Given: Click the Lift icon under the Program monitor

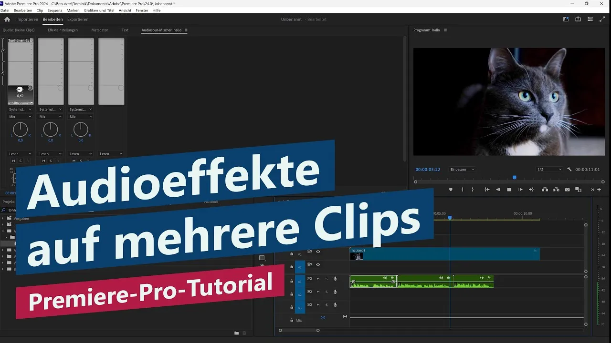Looking at the screenshot, I should point(545,189).
